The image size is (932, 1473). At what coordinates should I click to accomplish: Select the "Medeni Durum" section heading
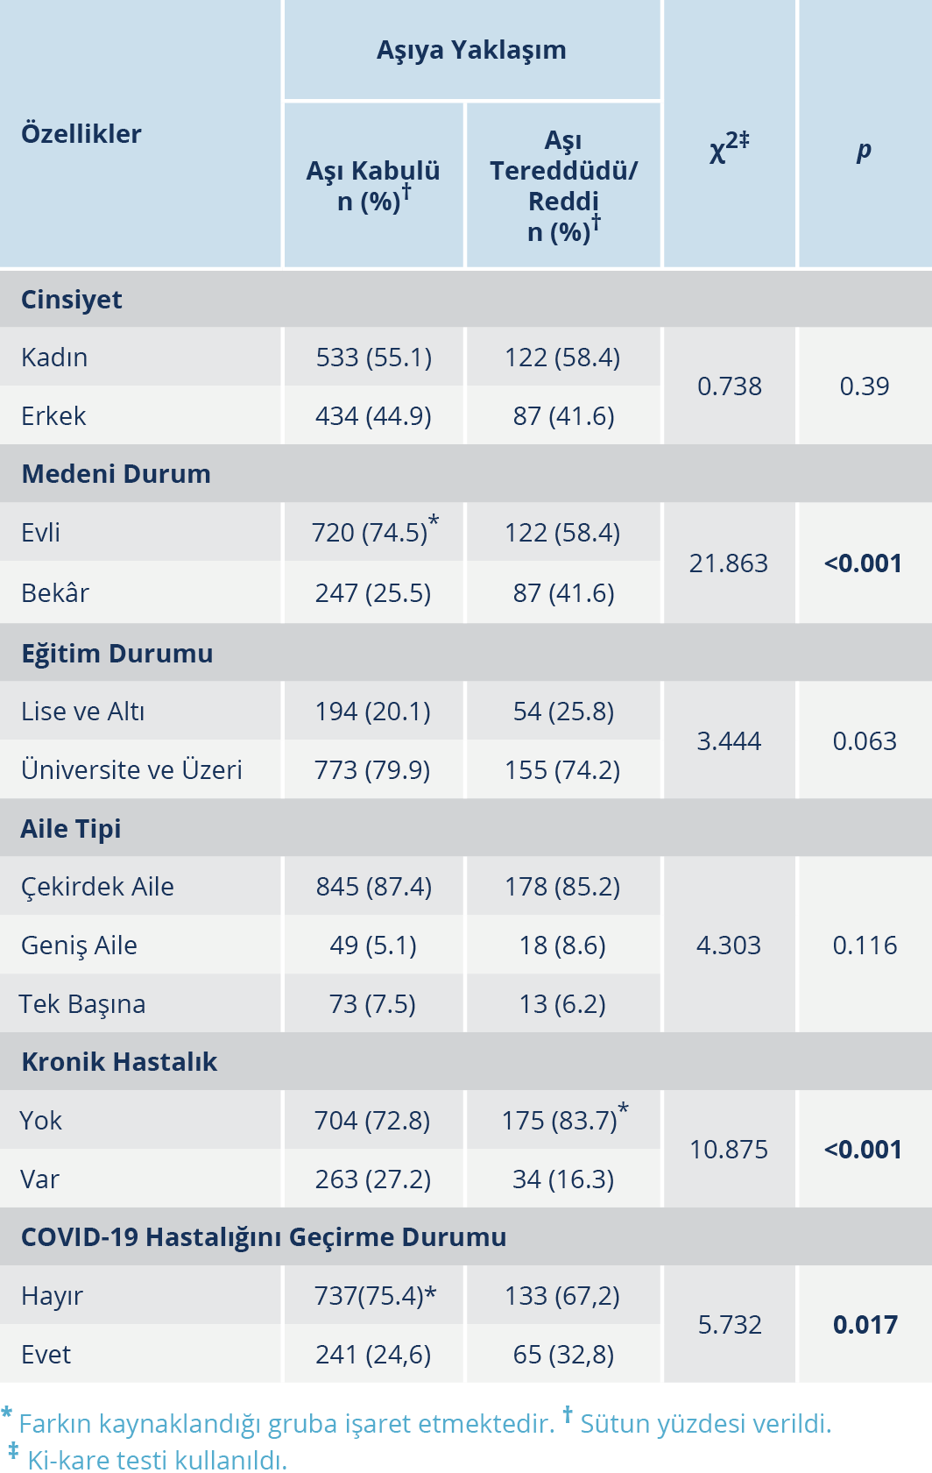coord(116,474)
